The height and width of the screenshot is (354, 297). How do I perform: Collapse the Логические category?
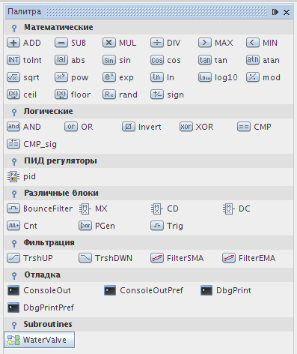click(x=14, y=112)
